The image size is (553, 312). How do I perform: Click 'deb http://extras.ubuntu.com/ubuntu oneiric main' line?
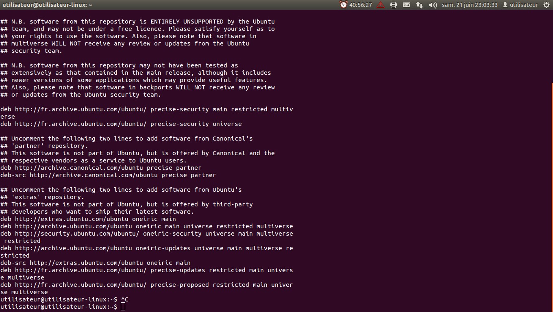coord(88,219)
